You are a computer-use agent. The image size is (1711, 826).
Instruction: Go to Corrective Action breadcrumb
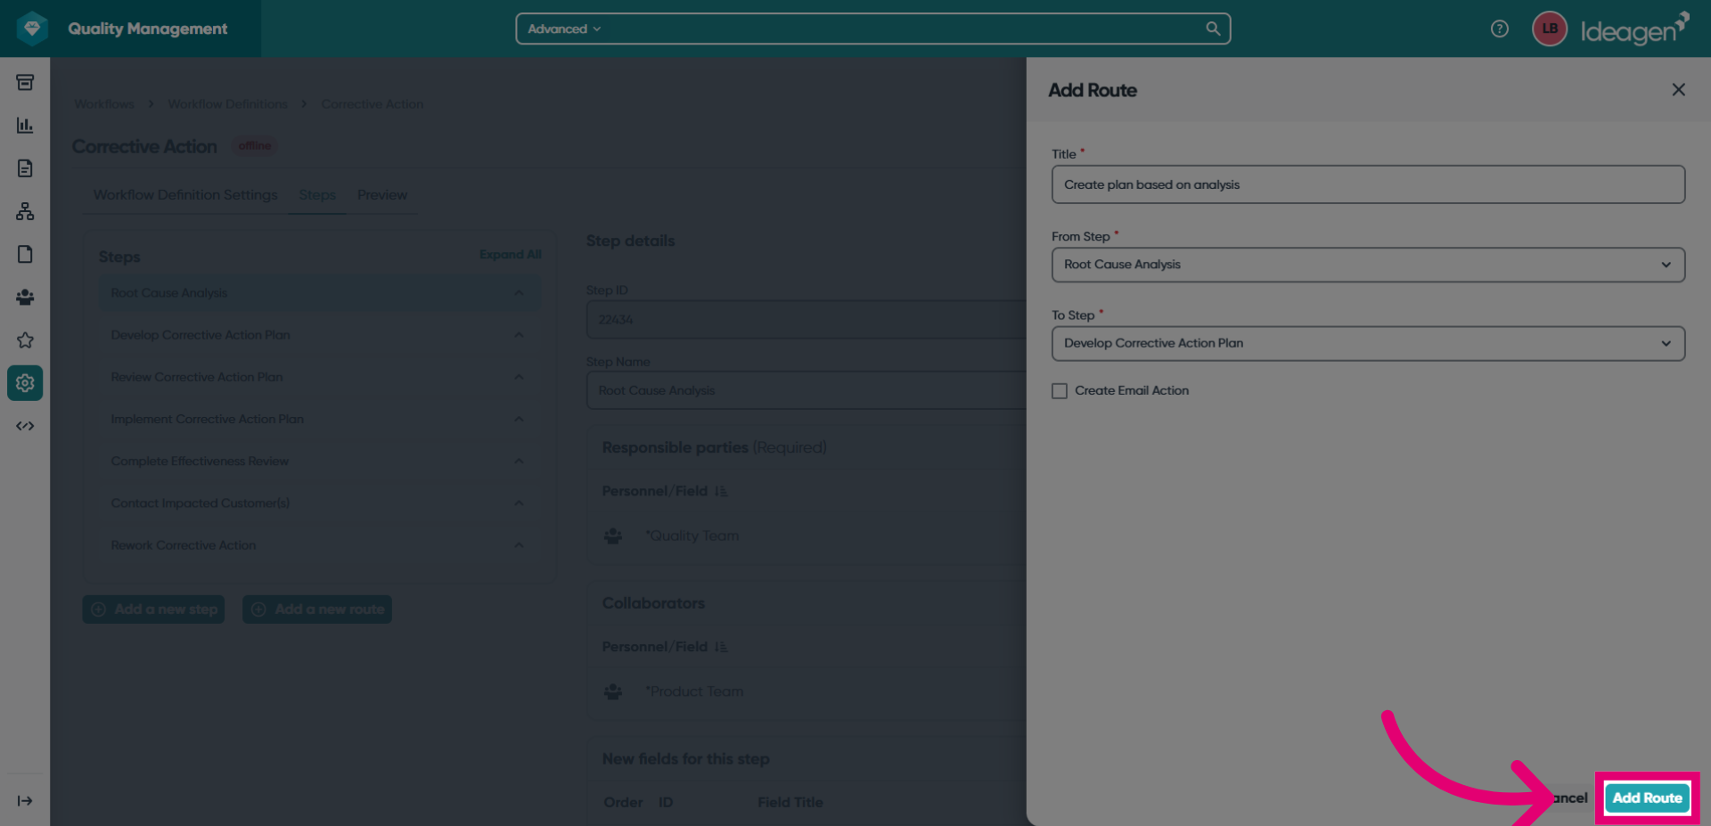pos(372,104)
